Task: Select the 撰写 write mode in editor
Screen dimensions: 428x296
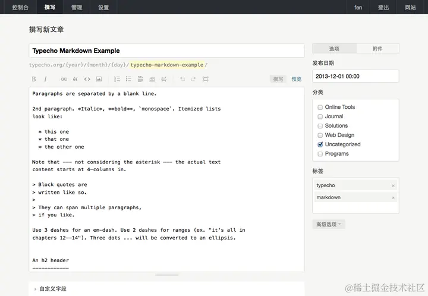Action: [278, 79]
